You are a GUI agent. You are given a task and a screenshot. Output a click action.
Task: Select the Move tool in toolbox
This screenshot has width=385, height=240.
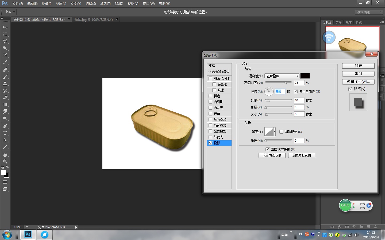5,27
